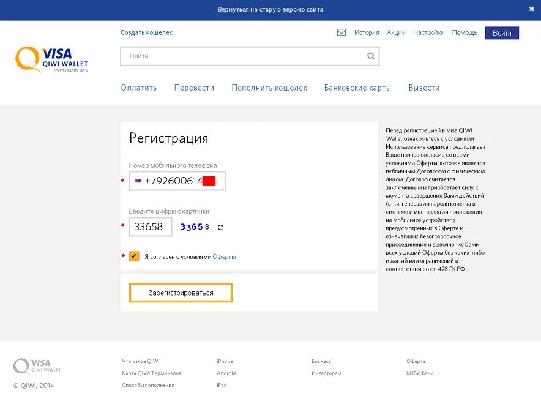Viewport: 541px width, 393px height.
Task: Return to old site version link
Action: pyautogui.click(x=270, y=10)
